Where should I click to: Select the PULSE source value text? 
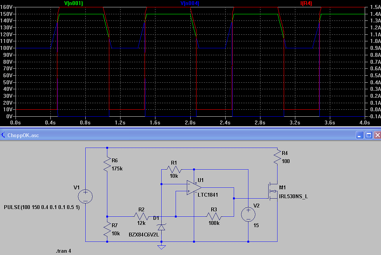click(x=42, y=207)
